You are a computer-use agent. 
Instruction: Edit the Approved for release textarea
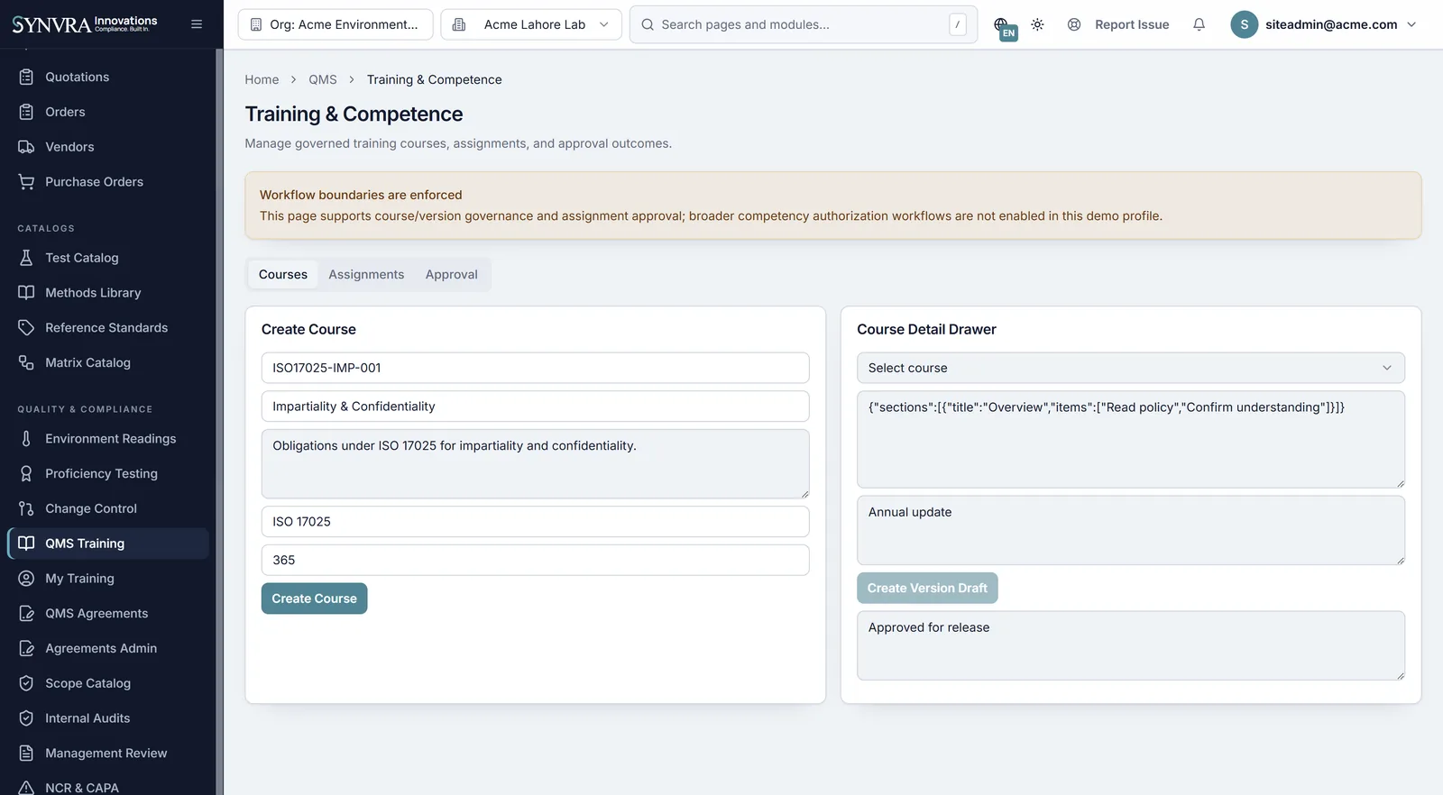[1131, 646]
